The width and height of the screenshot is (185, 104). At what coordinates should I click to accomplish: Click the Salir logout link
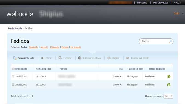pyautogui.click(x=177, y=13)
